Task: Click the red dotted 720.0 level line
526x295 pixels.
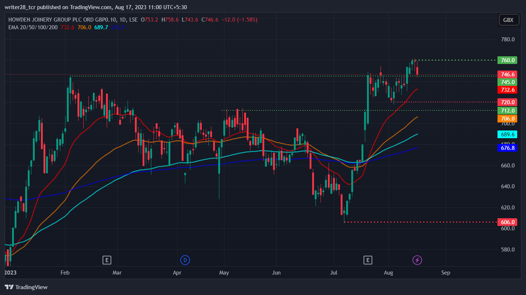Action: pos(445,102)
